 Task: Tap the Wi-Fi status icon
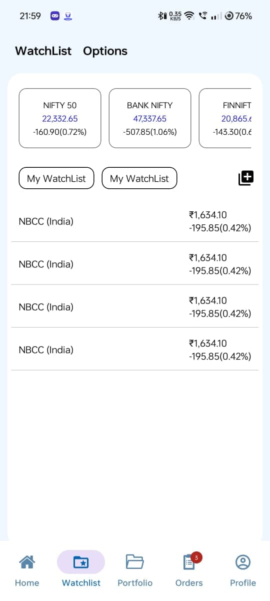pyautogui.click(x=189, y=16)
